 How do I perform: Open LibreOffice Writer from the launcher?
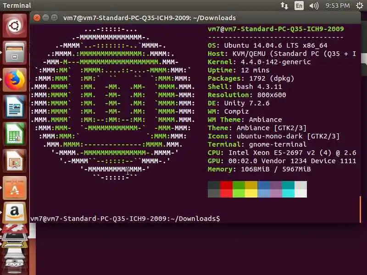pyautogui.click(x=15, y=107)
